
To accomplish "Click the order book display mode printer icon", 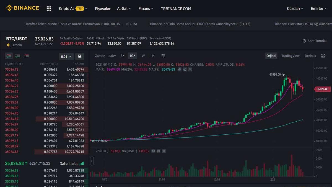I will (x=80, y=56).
